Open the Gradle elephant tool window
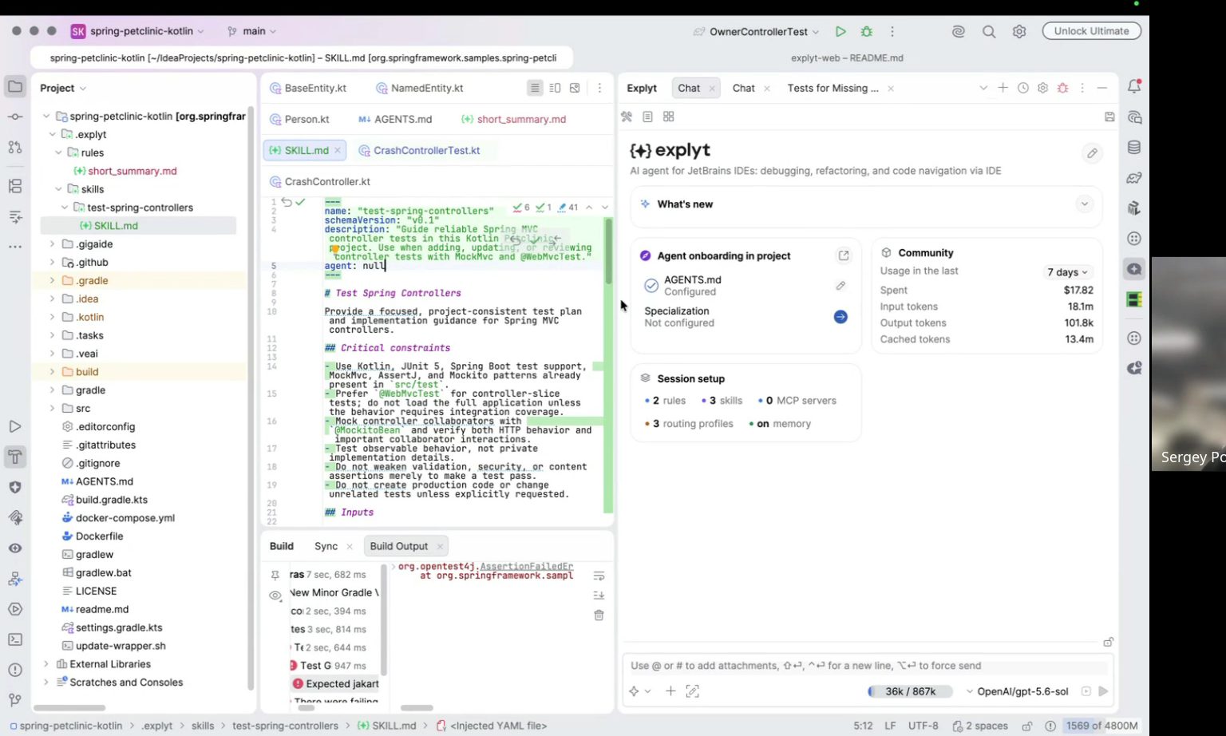The image size is (1226, 736). [x=1134, y=178]
